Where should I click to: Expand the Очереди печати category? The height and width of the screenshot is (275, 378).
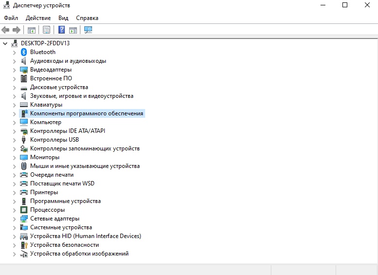(14, 175)
